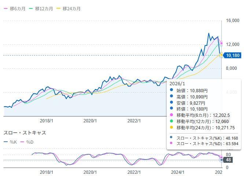Image resolution: width=244 pixels, height=176 pixels.
Task: Toggle the 移6カ月 moving average legend
Action: click(x=15, y=8)
